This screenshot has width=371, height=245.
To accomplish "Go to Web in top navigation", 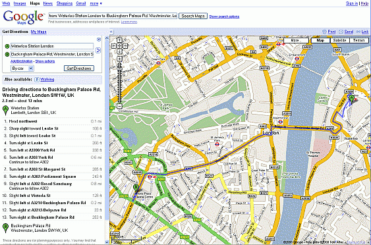I will click(x=6, y=3).
